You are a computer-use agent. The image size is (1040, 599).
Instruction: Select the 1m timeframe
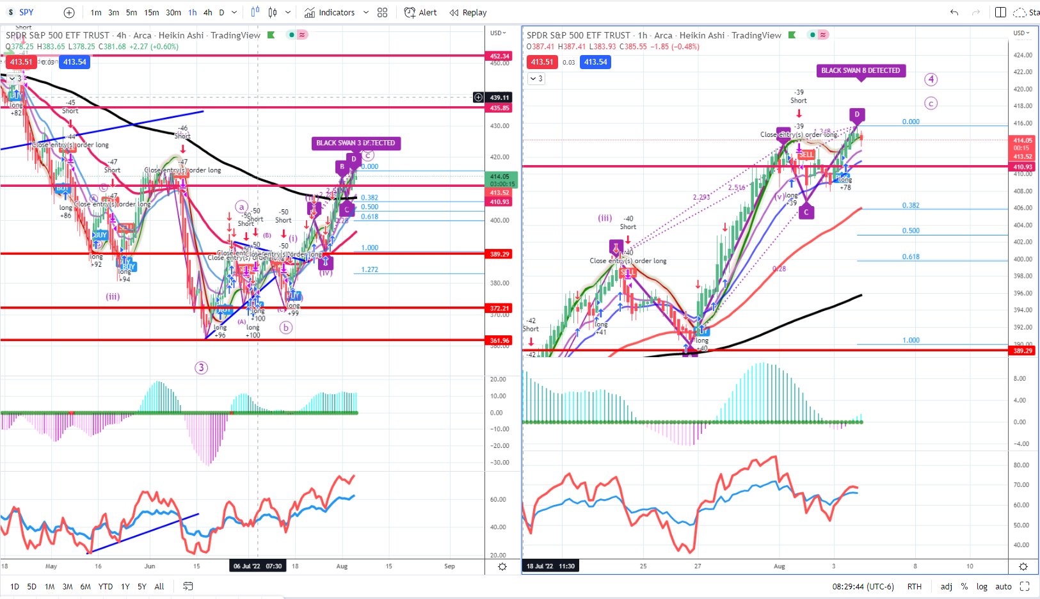click(96, 13)
